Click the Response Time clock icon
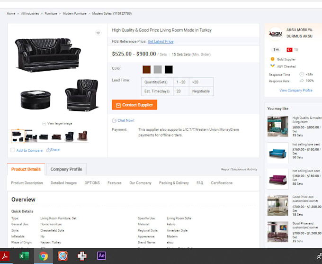Screen dimensions: 322x264 [302, 74]
